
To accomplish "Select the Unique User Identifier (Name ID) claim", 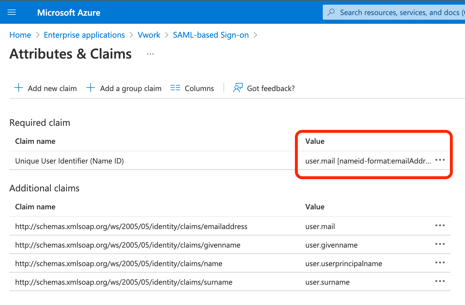I will (x=69, y=161).
